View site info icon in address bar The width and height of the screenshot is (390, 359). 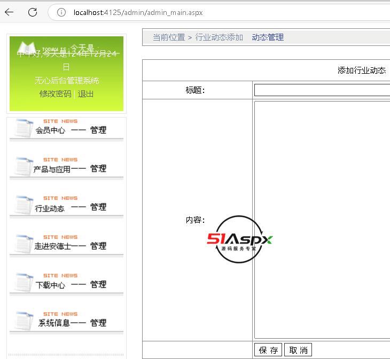[61, 12]
